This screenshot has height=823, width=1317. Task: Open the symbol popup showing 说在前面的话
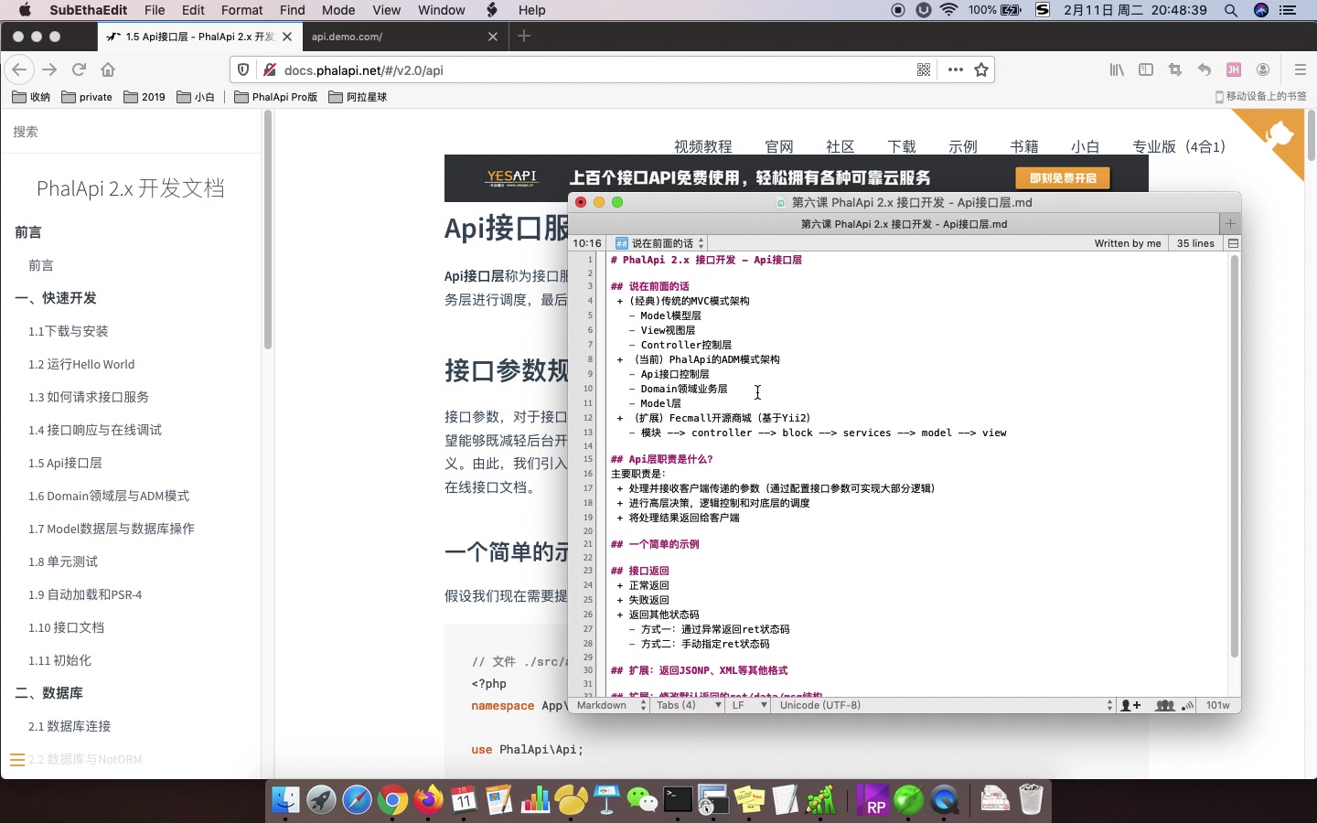660,243
